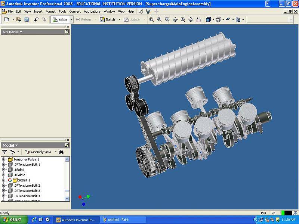Open the Sketch dropdown arrow

tap(120, 19)
